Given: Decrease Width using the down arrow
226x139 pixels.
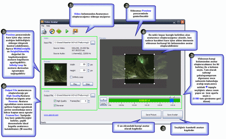Looking at the screenshot, I should pyautogui.click(x=89, y=65).
